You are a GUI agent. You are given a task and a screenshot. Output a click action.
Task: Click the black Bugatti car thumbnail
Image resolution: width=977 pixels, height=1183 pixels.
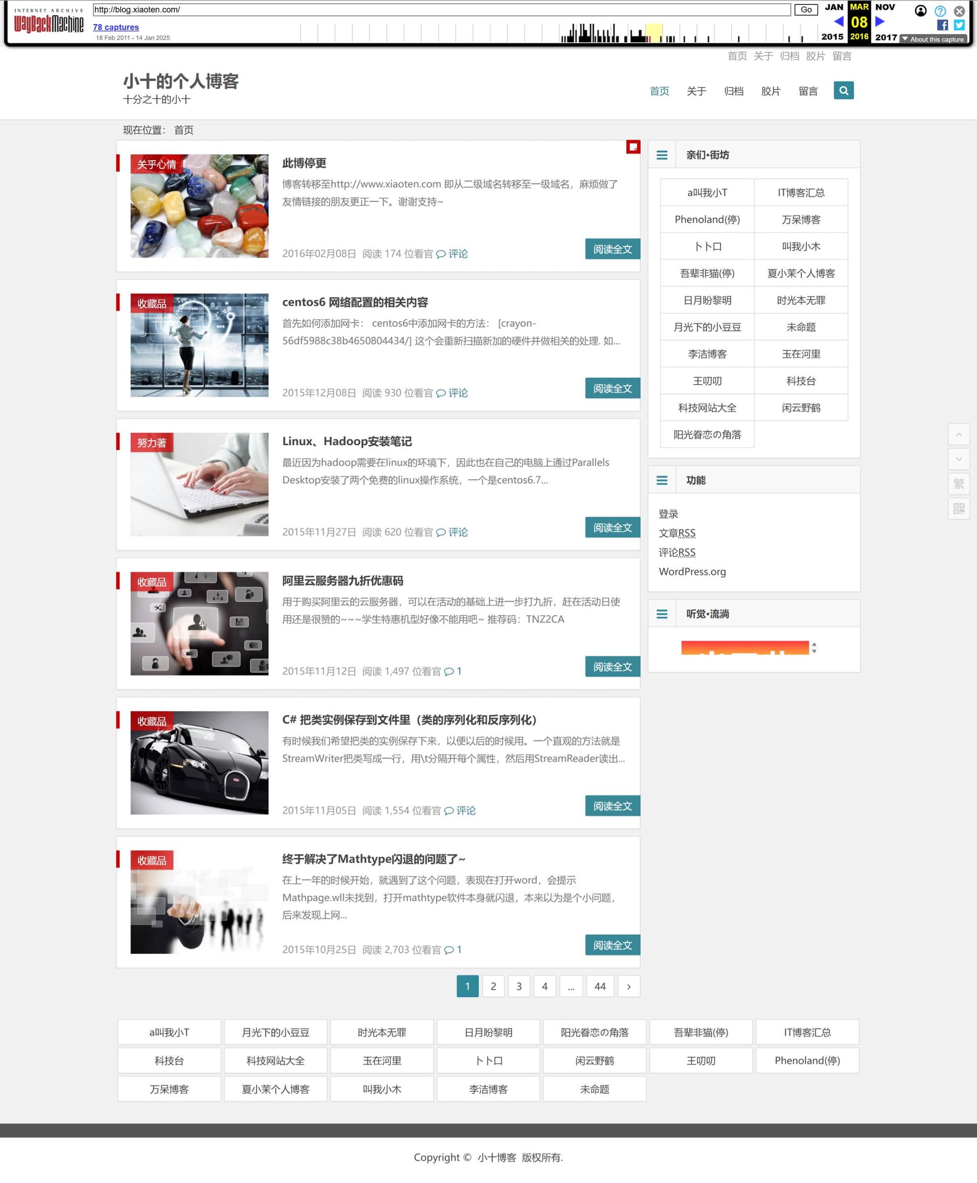click(199, 762)
